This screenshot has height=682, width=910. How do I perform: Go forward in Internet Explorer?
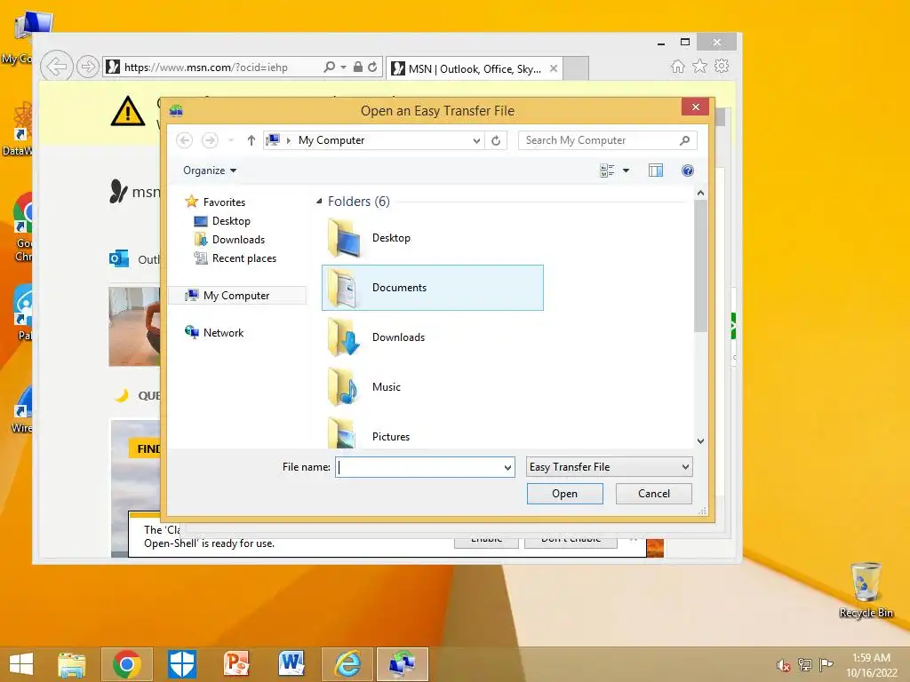pyautogui.click(x=87, y=67)
